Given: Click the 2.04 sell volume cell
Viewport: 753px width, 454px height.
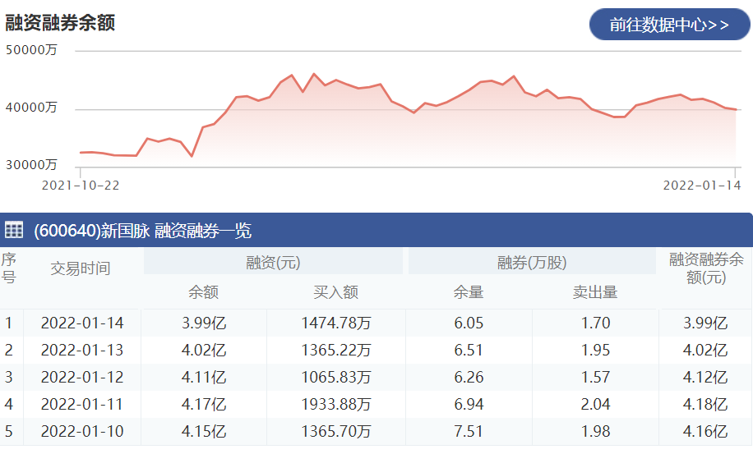Looking at the screenshot, I should tap(595, 404).
